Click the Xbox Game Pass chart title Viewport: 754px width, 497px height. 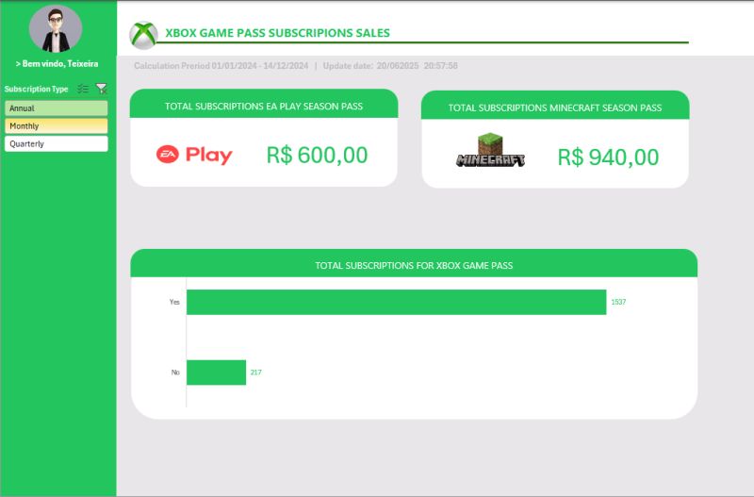(x=414, y=266)
